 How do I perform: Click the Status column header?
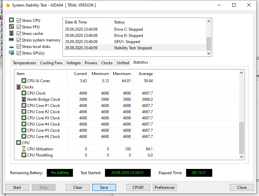click(x=159, y=22)
